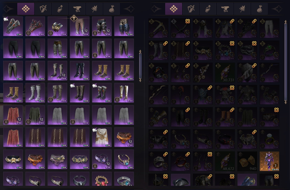Pick the golden gauntlet item
The image size is (290, 190).
[x=57, y=26]
